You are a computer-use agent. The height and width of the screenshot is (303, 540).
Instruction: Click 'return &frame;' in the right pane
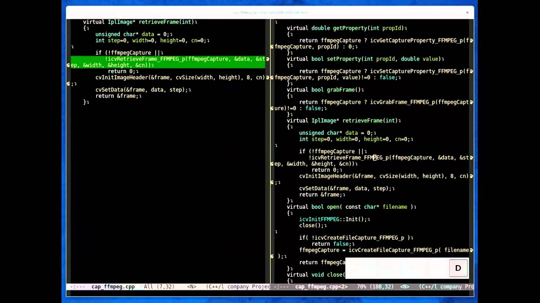point(321,194)
